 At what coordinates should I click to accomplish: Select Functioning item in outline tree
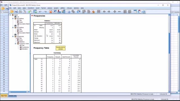[25, 47]
